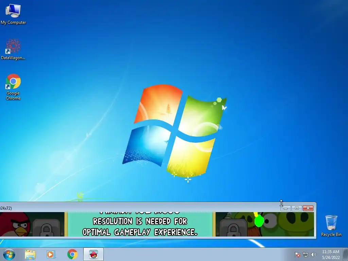Viewport: 348px width, 261px height.
Task: Click the network status tray icon
Action: coord(306,255)
